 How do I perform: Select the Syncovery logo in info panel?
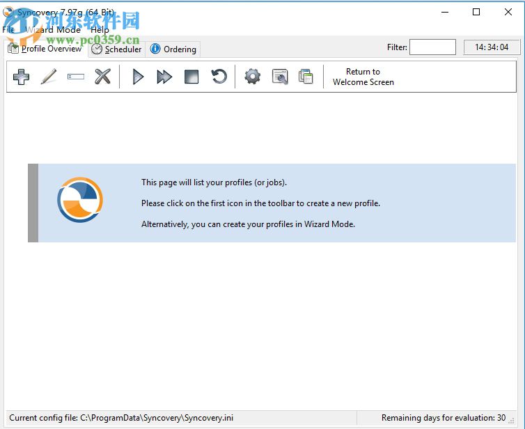(80, 200)
